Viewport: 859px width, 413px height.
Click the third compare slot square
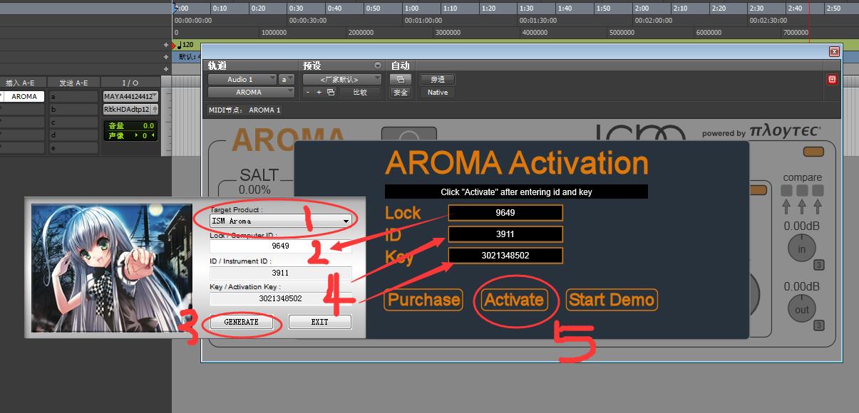[818, 190]
